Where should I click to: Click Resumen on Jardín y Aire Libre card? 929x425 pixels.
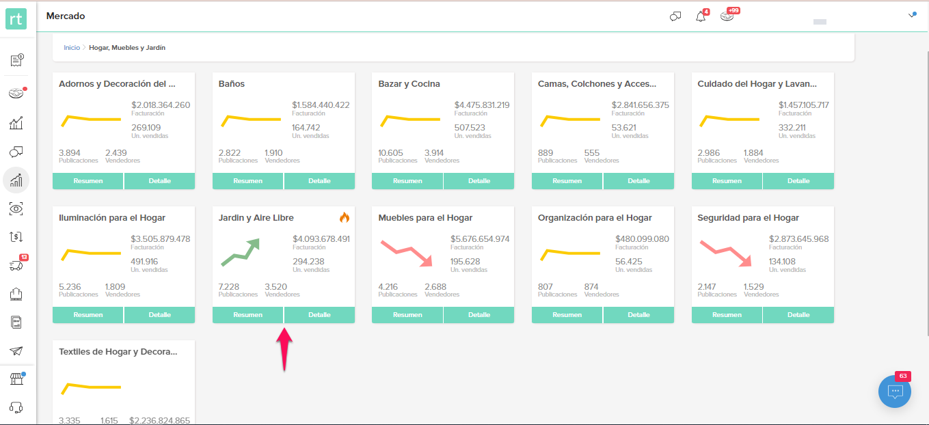pyautogui.click(x=247, y=315)
